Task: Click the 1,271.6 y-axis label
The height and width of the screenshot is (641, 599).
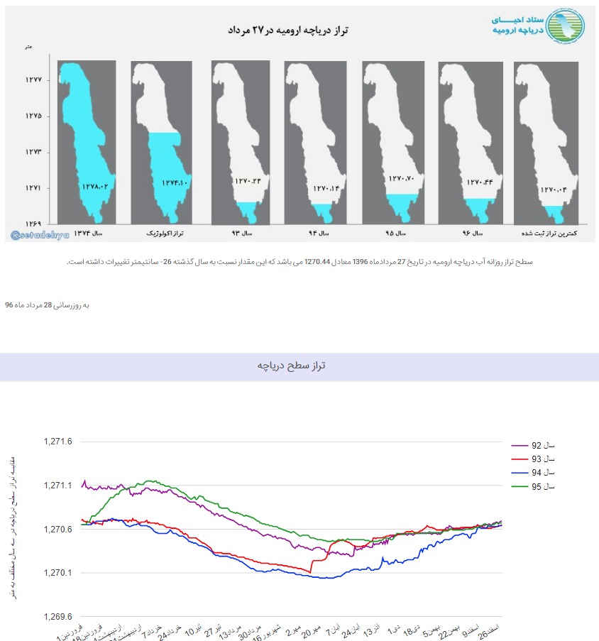Action: (x=58, y=441)
